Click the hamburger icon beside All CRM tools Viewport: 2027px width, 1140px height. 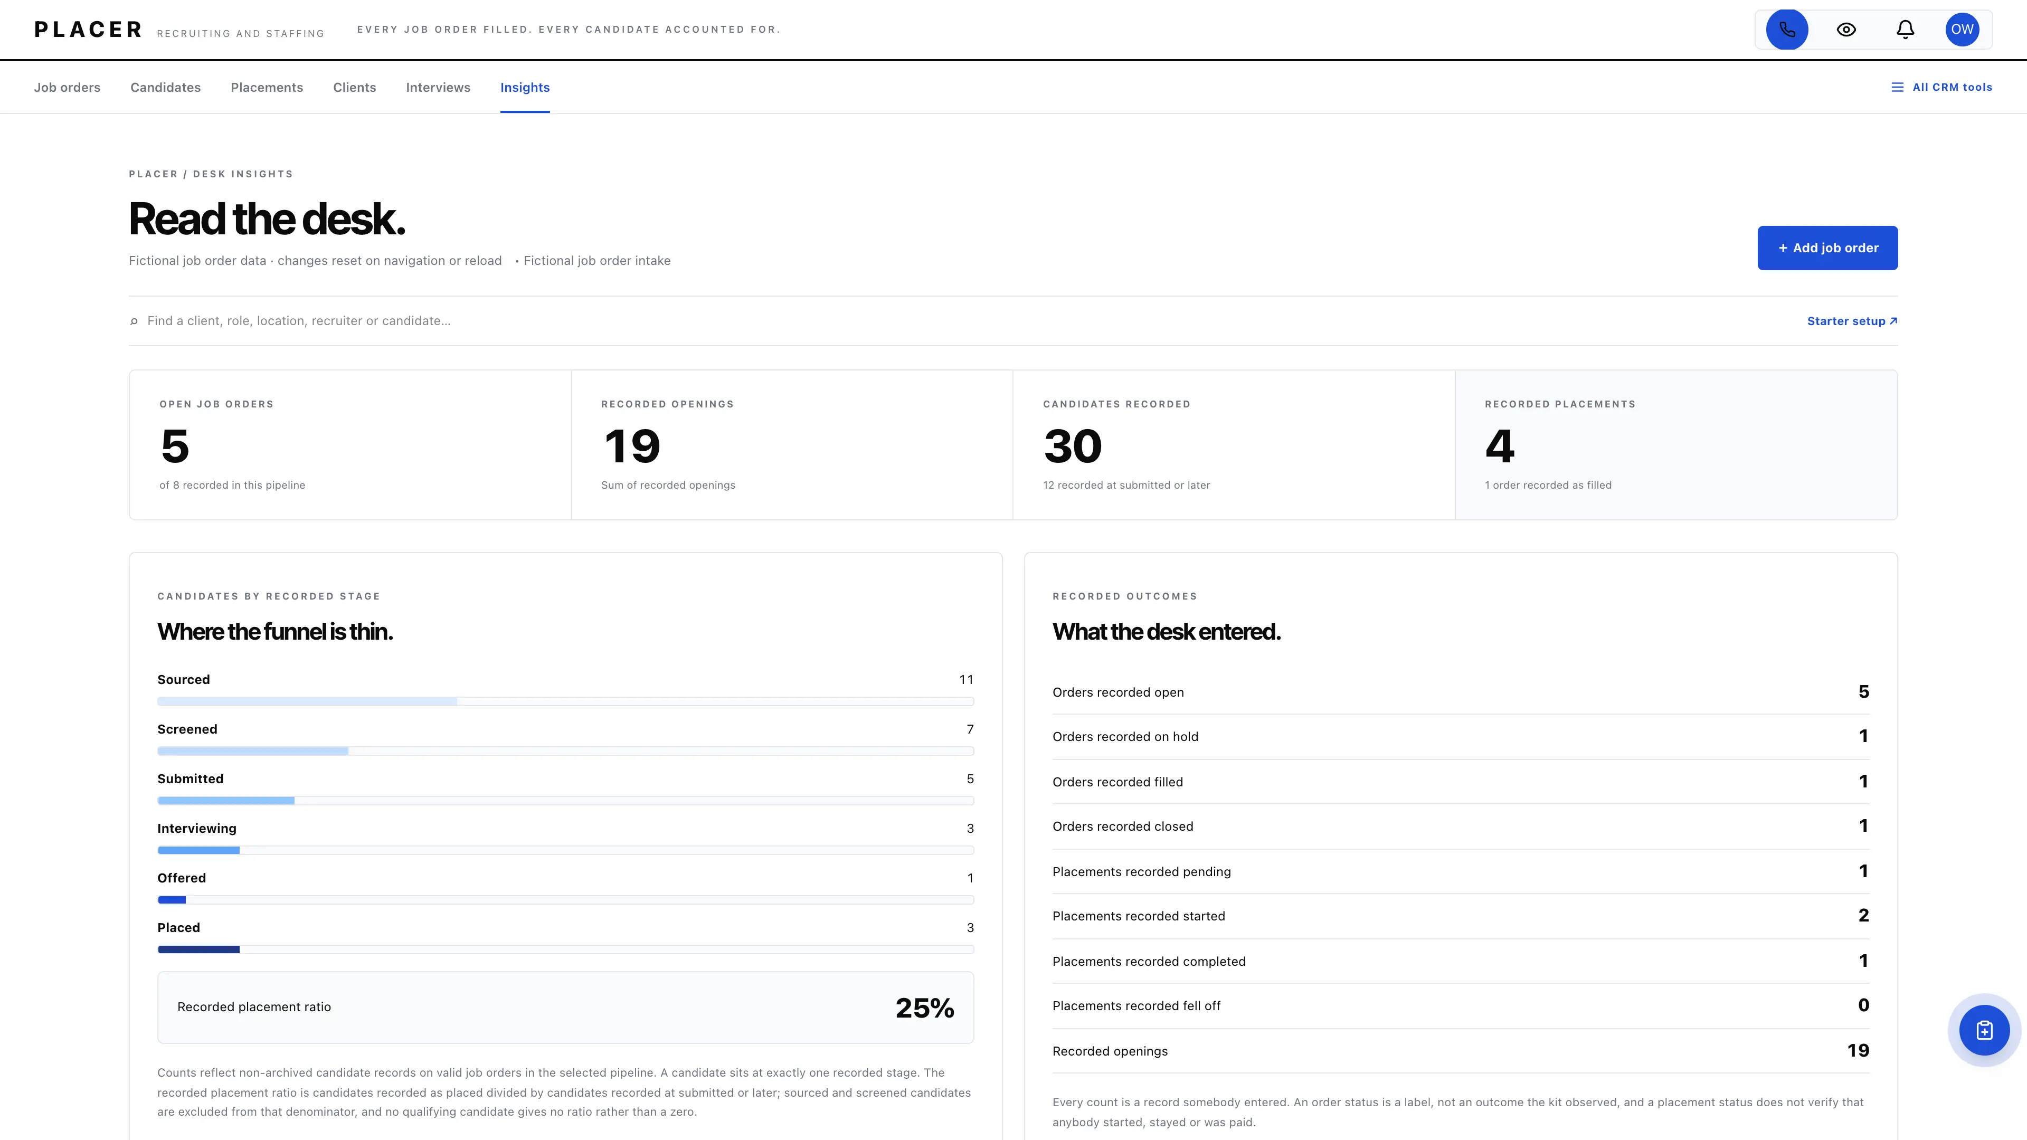pos(1897,87)
